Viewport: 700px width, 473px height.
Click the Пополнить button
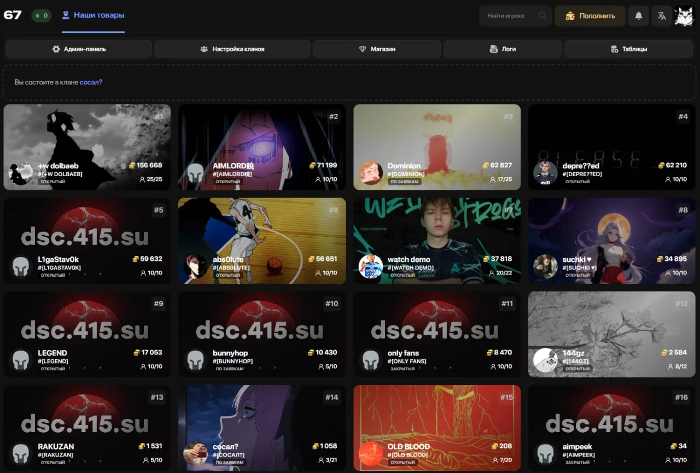tap(590, 16)
